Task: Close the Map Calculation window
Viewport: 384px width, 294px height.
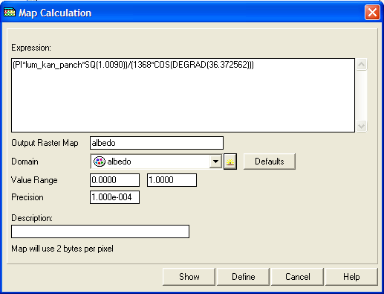Action: (x=372, y=13)
